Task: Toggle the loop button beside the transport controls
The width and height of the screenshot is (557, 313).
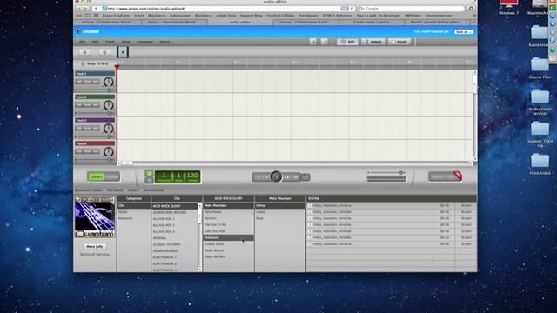Action: tap(305, 177)
